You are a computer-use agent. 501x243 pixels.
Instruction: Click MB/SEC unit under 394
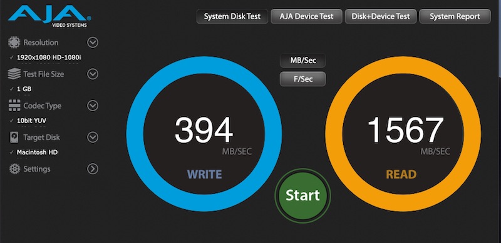pyautogui.click(x=237, y=151)
